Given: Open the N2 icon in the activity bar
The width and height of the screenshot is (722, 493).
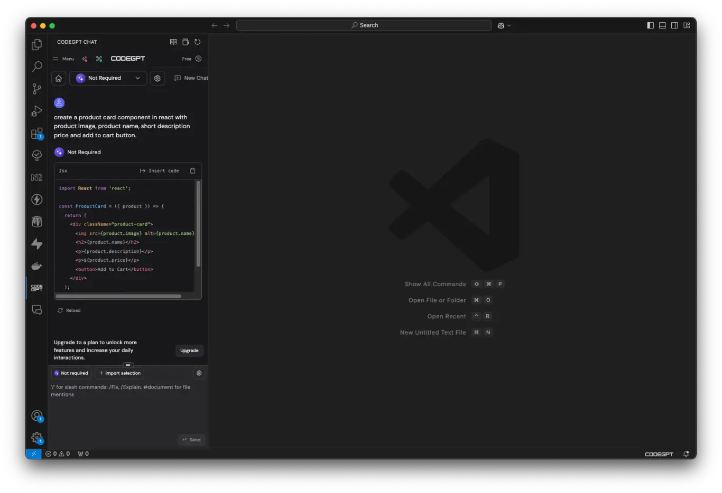Looking at the screenshot, I should (36, 177).
